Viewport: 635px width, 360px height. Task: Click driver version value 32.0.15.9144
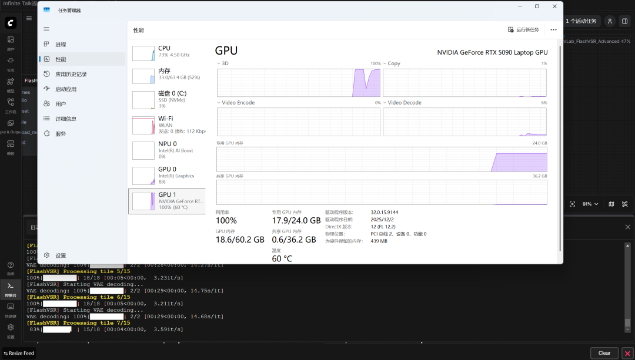[x=385, y=213]
